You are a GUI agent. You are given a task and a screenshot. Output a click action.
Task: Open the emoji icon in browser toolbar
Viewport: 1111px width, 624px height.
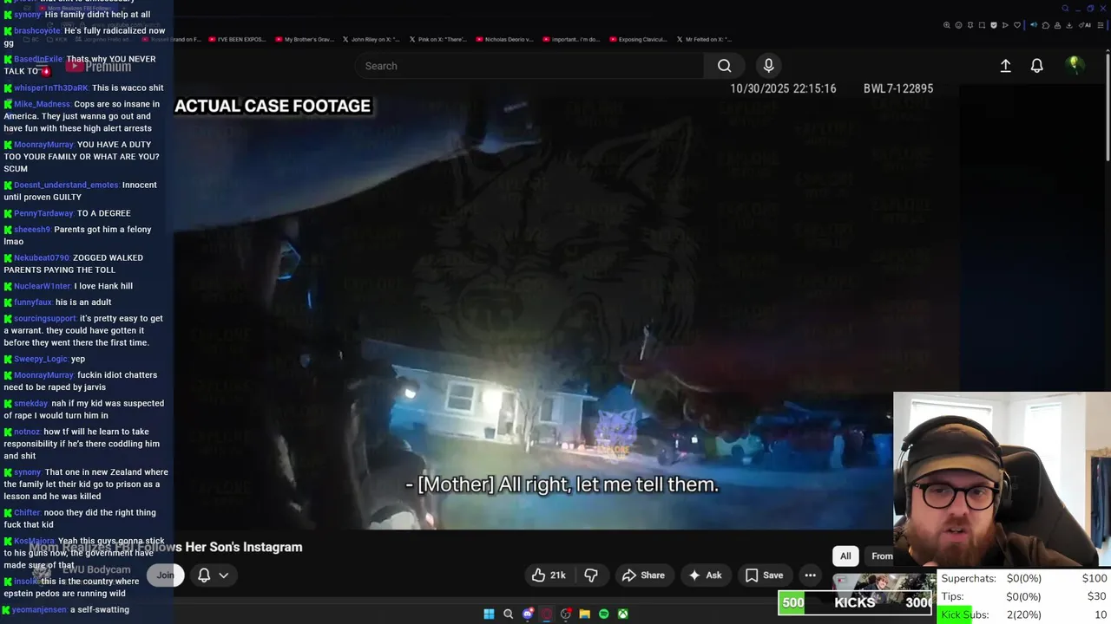click(x=958, y=25)
